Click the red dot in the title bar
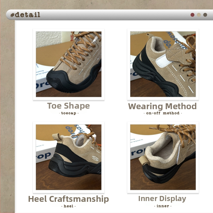213x213 pixels. 192,15
